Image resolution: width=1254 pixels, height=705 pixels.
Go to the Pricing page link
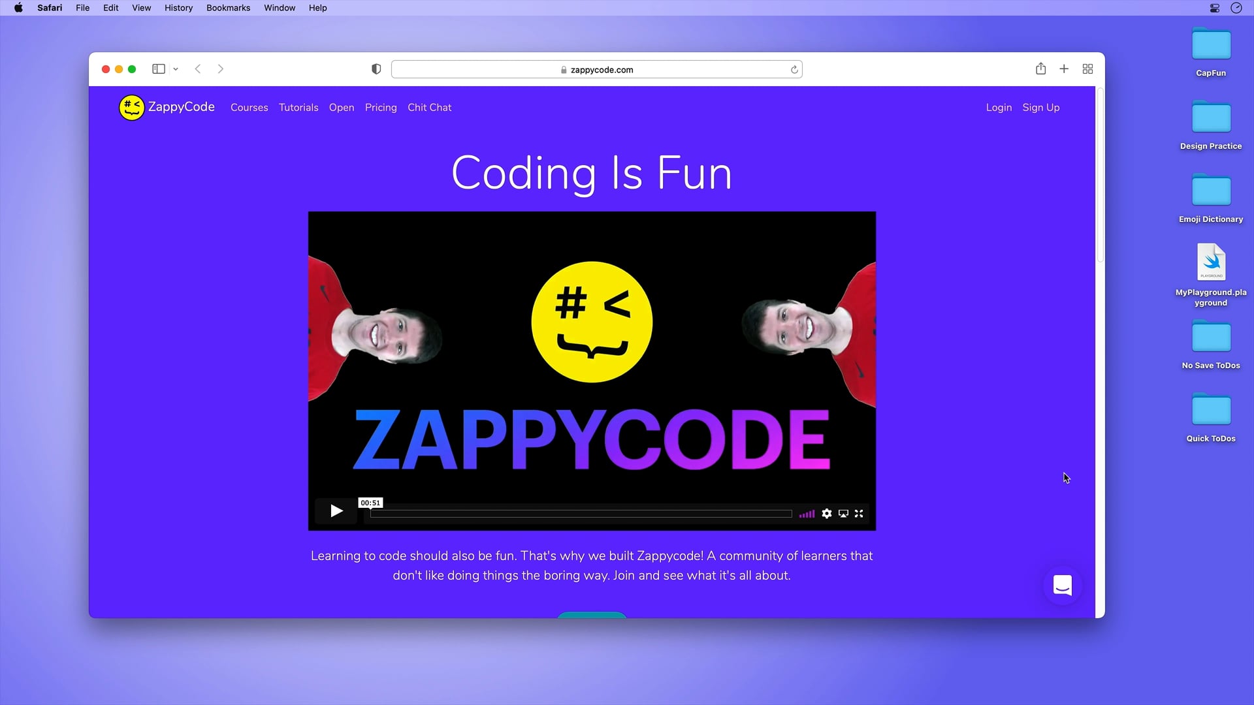[x=381, y=108]
